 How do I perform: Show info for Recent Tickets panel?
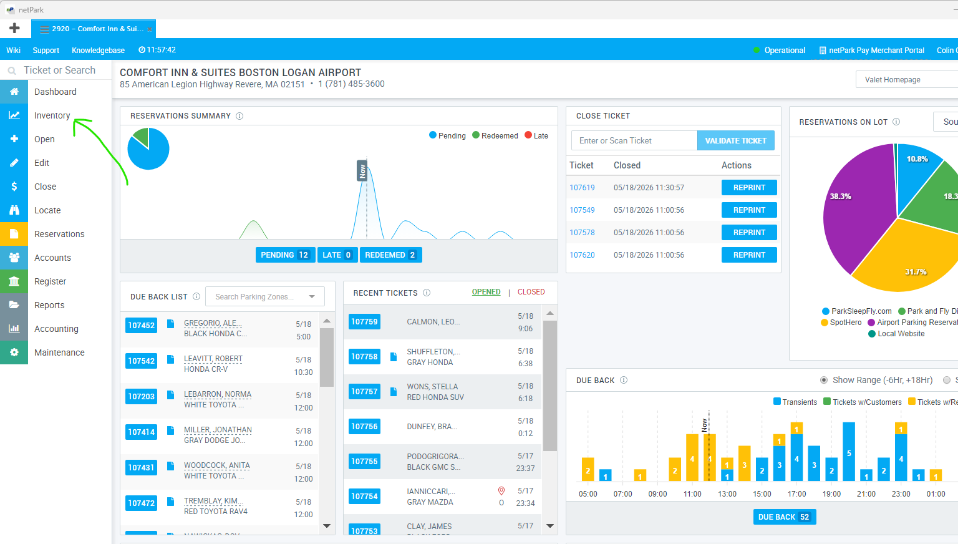[x=427, y=293]
